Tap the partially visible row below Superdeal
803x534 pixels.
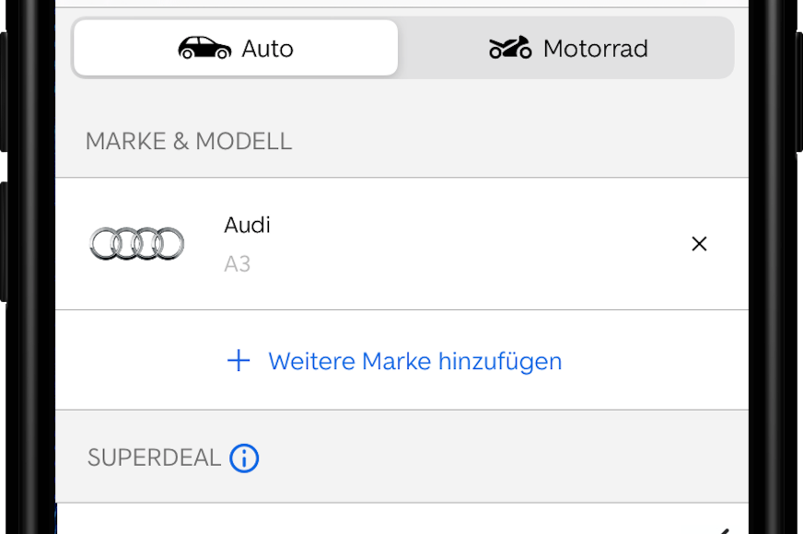tap(402, 519)
